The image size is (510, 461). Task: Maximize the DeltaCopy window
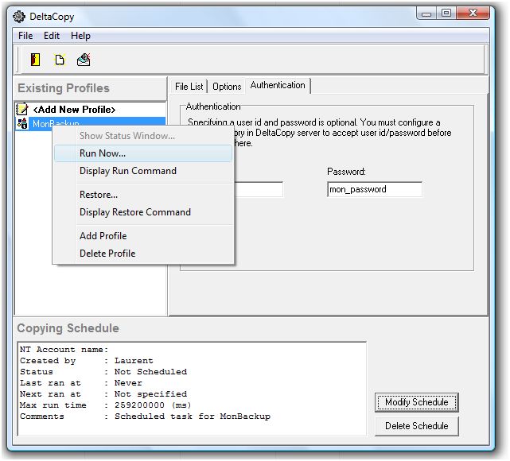click(446, 13)
